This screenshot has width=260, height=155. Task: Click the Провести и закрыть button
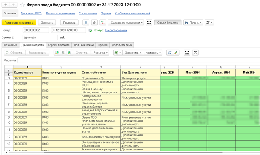pos(19,22)
